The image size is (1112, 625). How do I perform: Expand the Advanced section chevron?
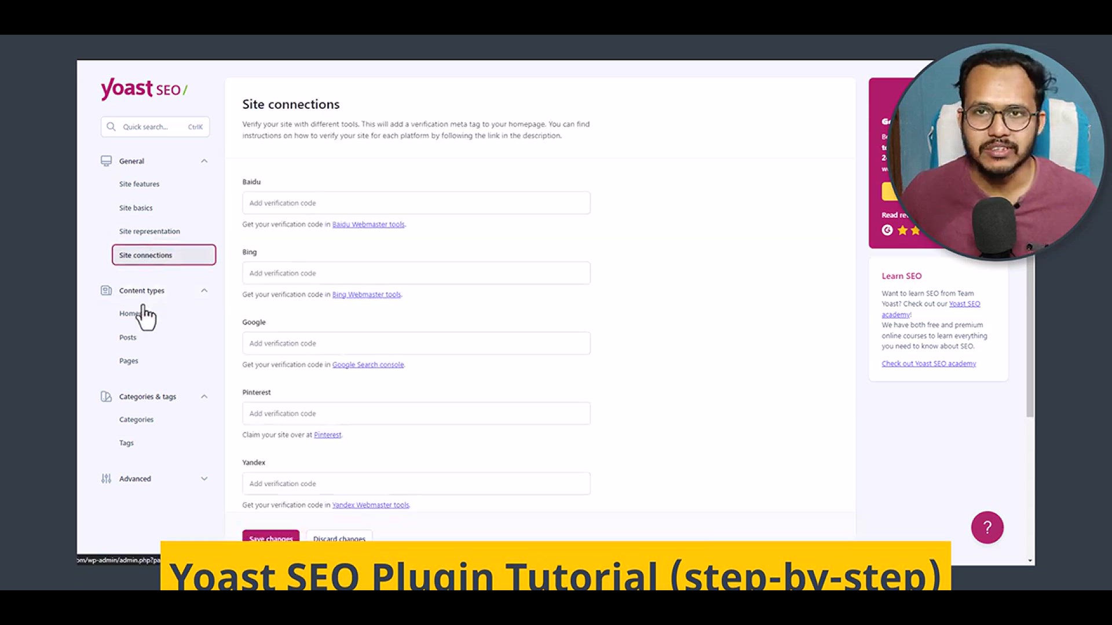pos(204,479)
